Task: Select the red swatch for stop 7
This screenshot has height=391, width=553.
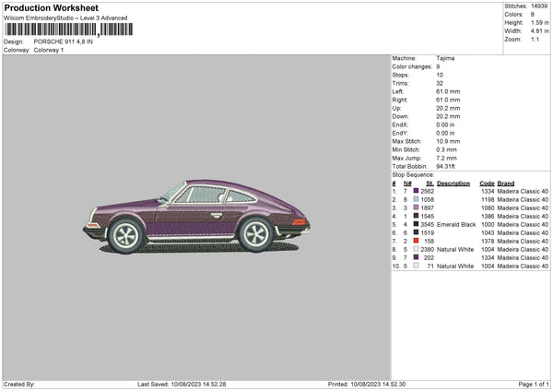Action: [x=416, y=240]
